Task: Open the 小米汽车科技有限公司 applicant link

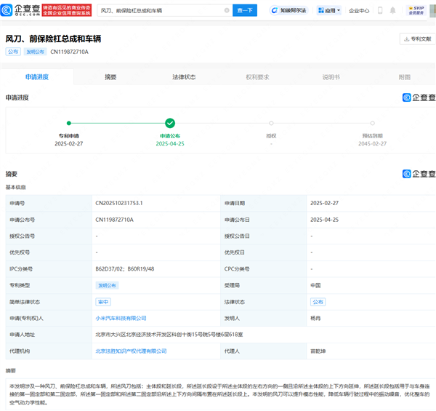Action: 121,318
